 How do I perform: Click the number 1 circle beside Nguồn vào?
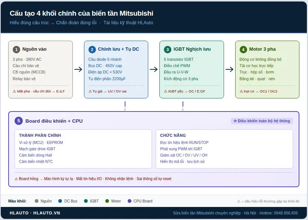tap(16, 50)
